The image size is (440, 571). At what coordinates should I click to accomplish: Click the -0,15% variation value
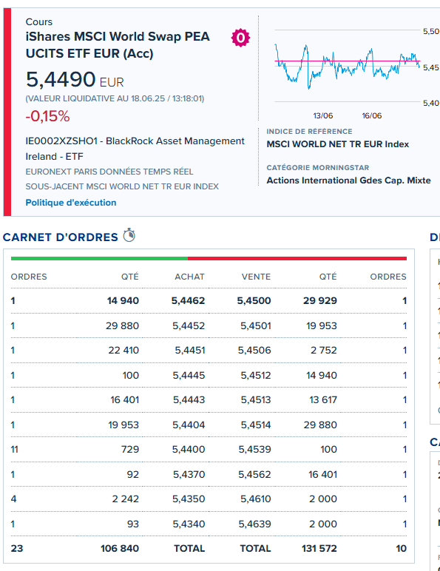47,116
